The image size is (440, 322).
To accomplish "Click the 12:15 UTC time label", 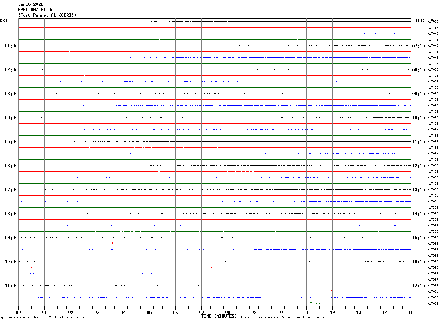I will coord(419,165).
